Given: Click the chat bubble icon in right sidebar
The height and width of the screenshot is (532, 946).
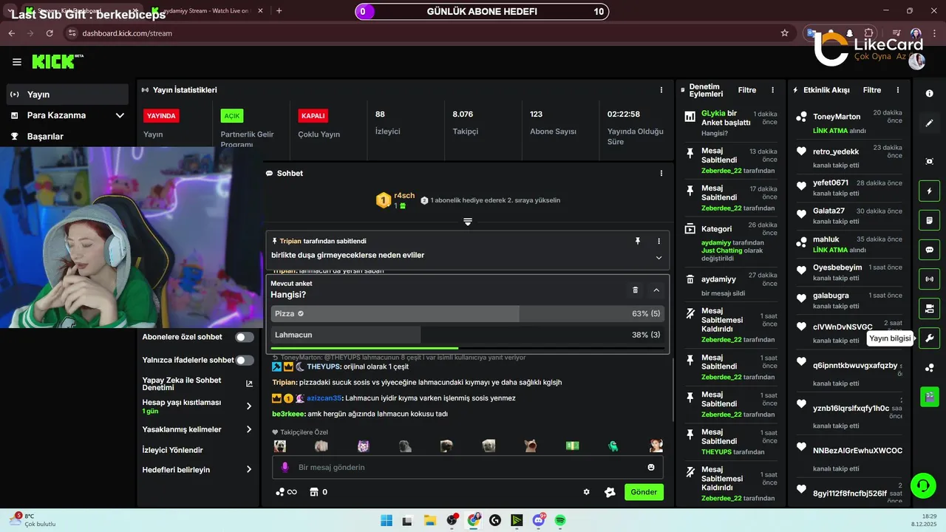Looking at the screenshot, I should tap(929, 250).
